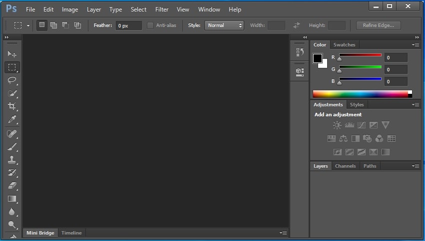Add a Vibrance adjustment
The height and width of the screenshot is (241, 425).
click(x=386, y=125)
